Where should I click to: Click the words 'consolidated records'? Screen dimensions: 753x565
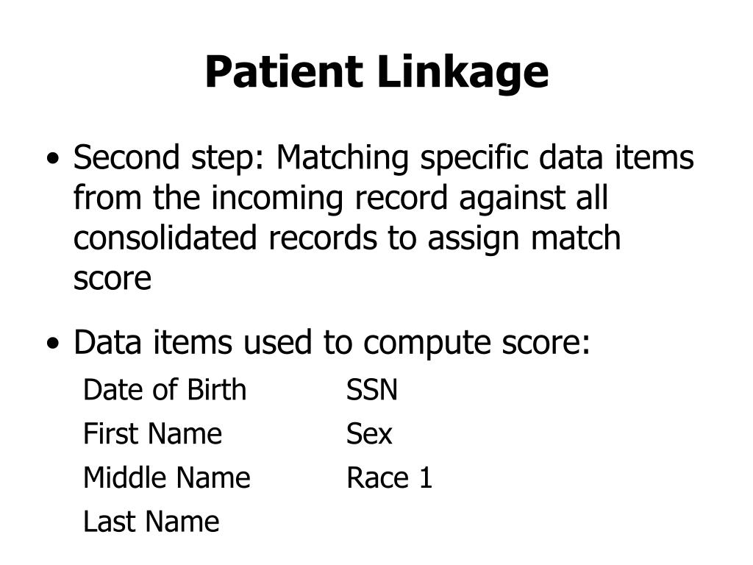[x=225, y=238]
